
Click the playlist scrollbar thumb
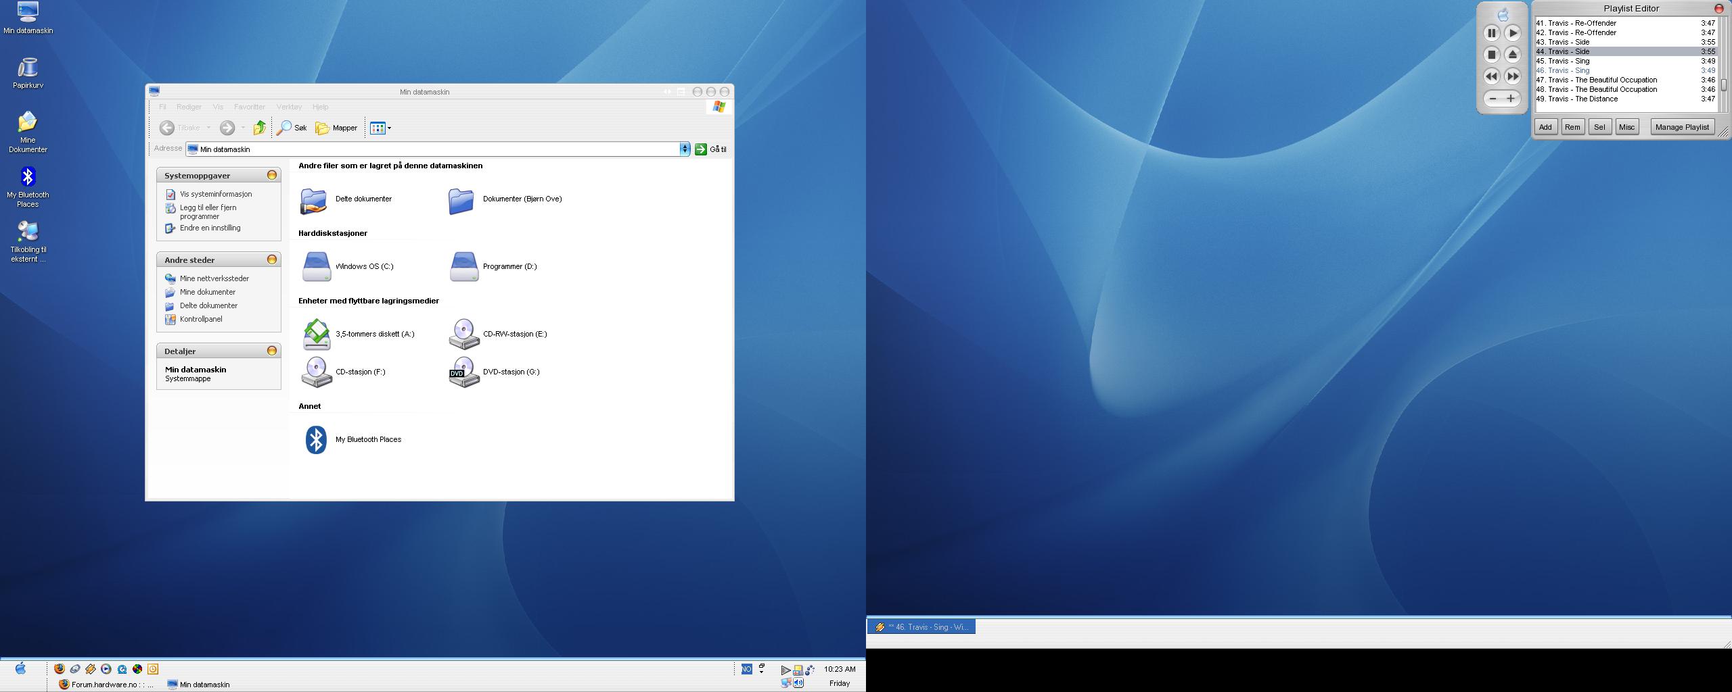click(1725, 84)
